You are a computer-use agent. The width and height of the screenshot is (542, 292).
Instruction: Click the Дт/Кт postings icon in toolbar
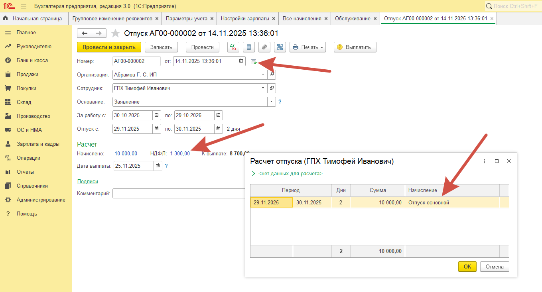click(233, 47)
